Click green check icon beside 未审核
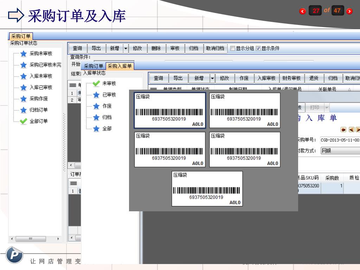 point(96,83)
